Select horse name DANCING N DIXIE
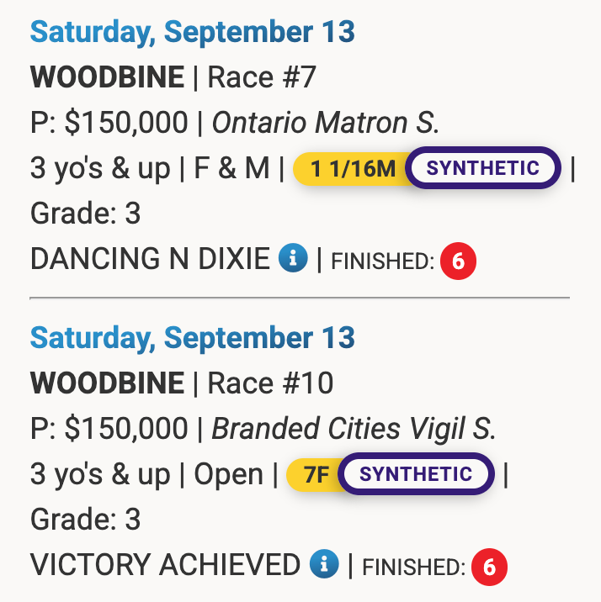 click(150, 260)
